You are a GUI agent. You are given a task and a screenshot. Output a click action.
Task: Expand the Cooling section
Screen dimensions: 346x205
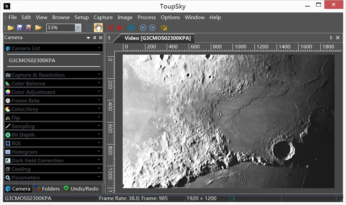point(54,169)
